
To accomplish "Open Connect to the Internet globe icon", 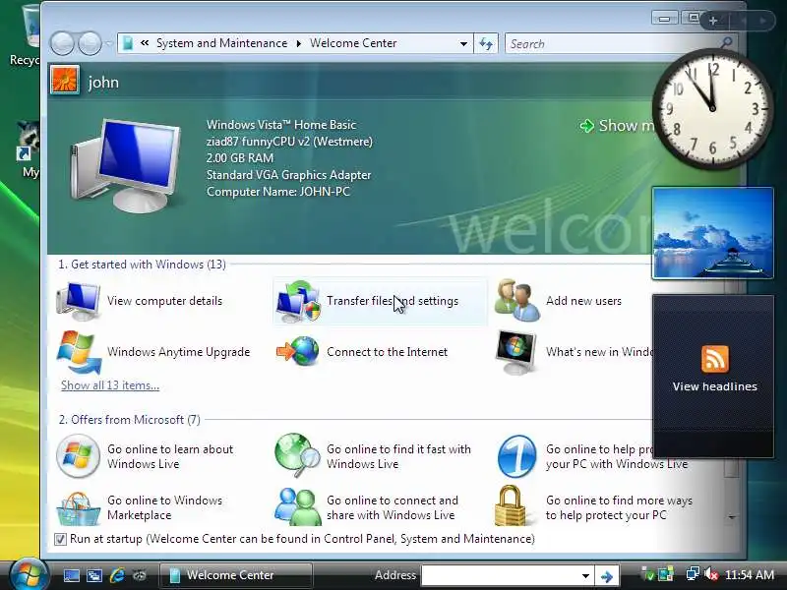I will coord(298,351).
